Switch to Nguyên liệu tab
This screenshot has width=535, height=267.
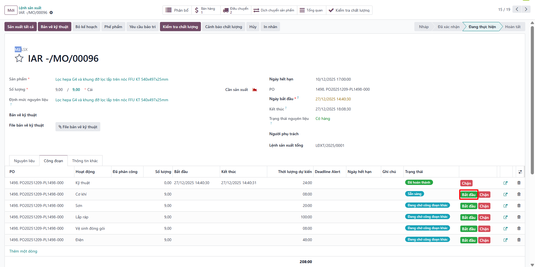pyautogui.click(x=24, y=161)
